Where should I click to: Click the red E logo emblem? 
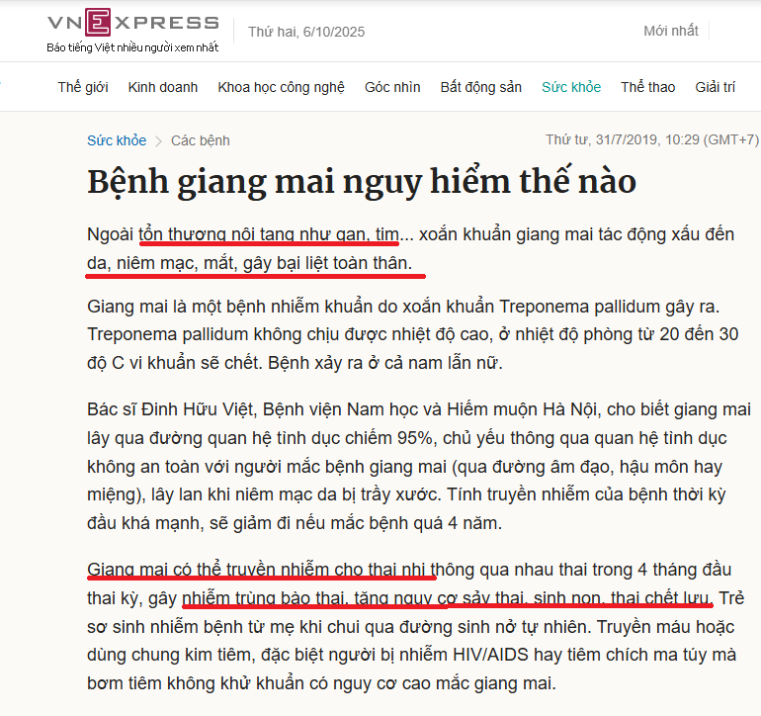98,23
